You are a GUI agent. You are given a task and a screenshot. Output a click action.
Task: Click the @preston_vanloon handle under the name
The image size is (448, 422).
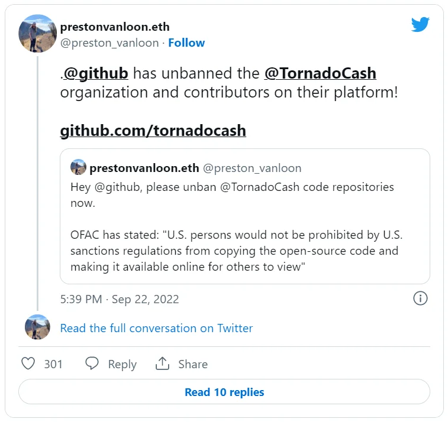pos(109,43)
